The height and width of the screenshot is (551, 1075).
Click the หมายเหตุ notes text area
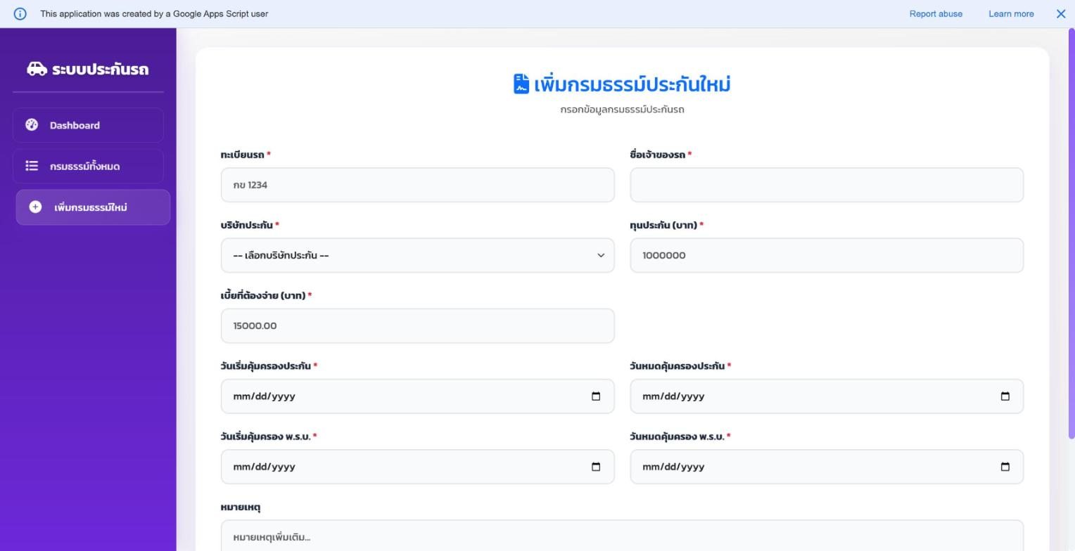(x=622, y=536)
